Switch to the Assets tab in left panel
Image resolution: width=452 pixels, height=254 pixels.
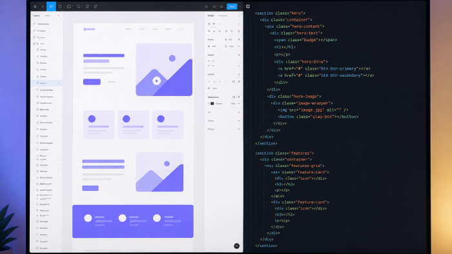click(47, 15)
